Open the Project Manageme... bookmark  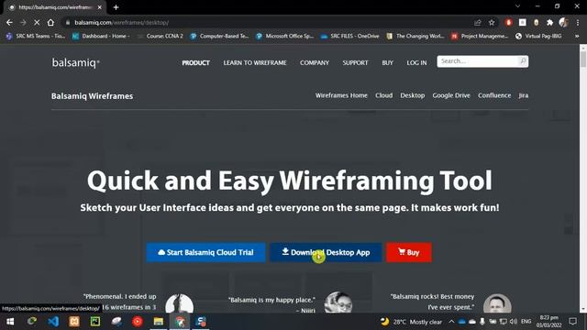481,36
